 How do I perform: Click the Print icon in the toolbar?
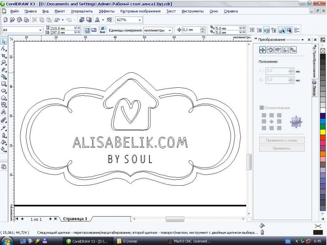tap(25, 20)
